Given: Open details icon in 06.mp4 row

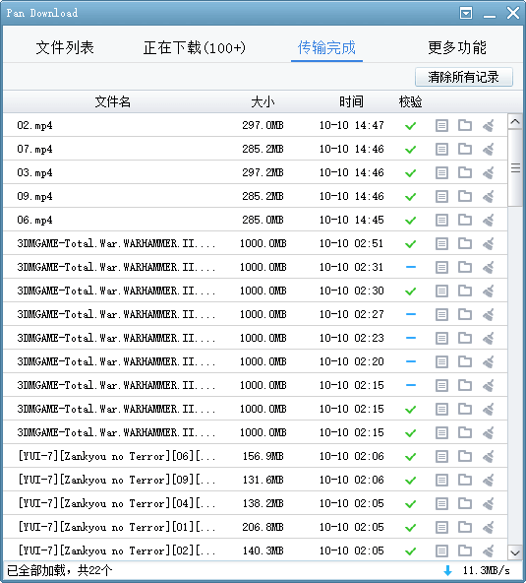Looking at the screenshot, I should click(x=441, y=221).
